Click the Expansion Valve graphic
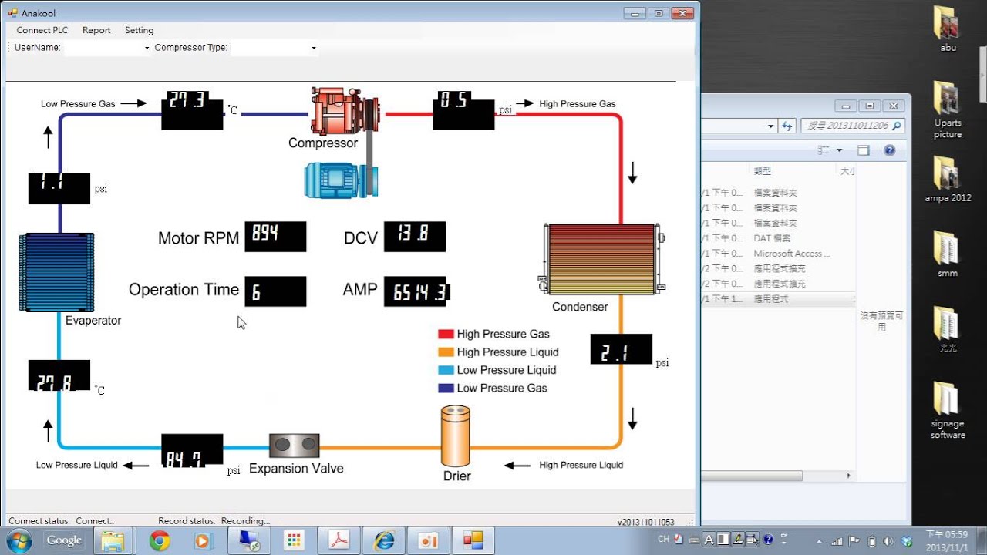Image resolution: width=987 pixels, height=555 pixels. click(x=295, y=445)
